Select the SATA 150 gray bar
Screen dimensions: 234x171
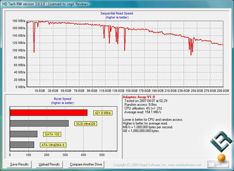coord(24,134)
